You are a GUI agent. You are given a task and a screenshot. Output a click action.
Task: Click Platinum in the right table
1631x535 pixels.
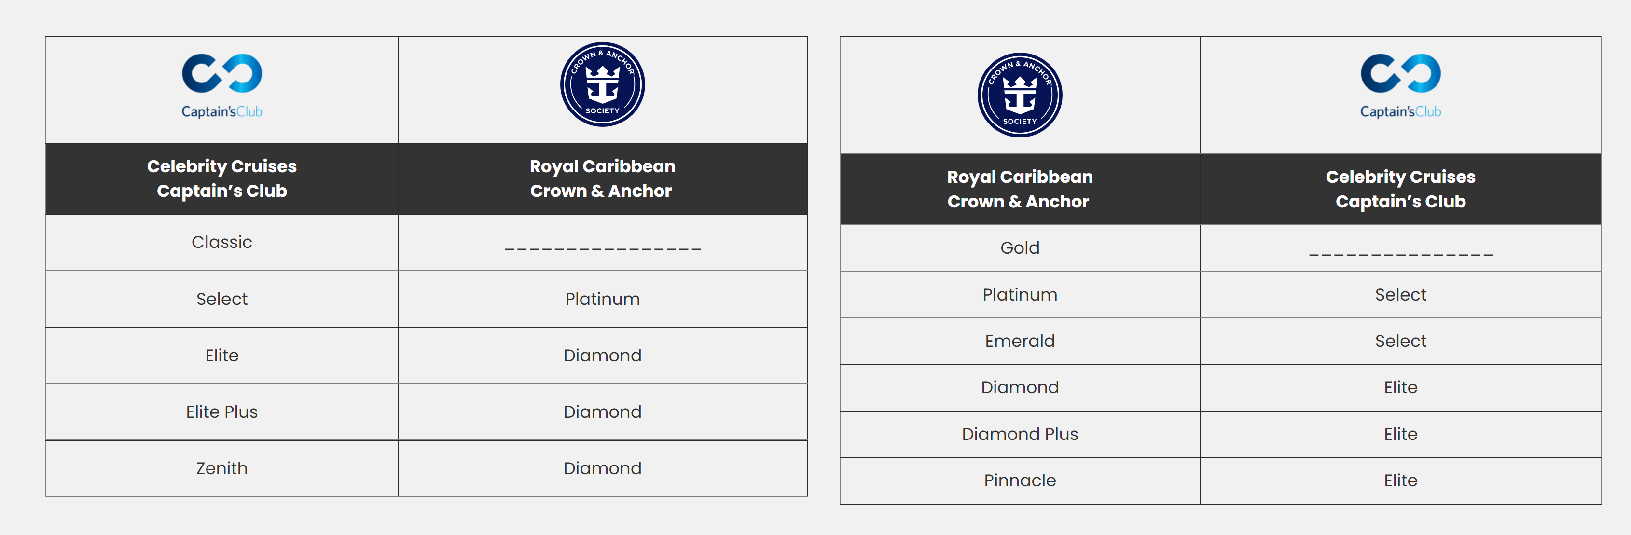point(1019,295)
